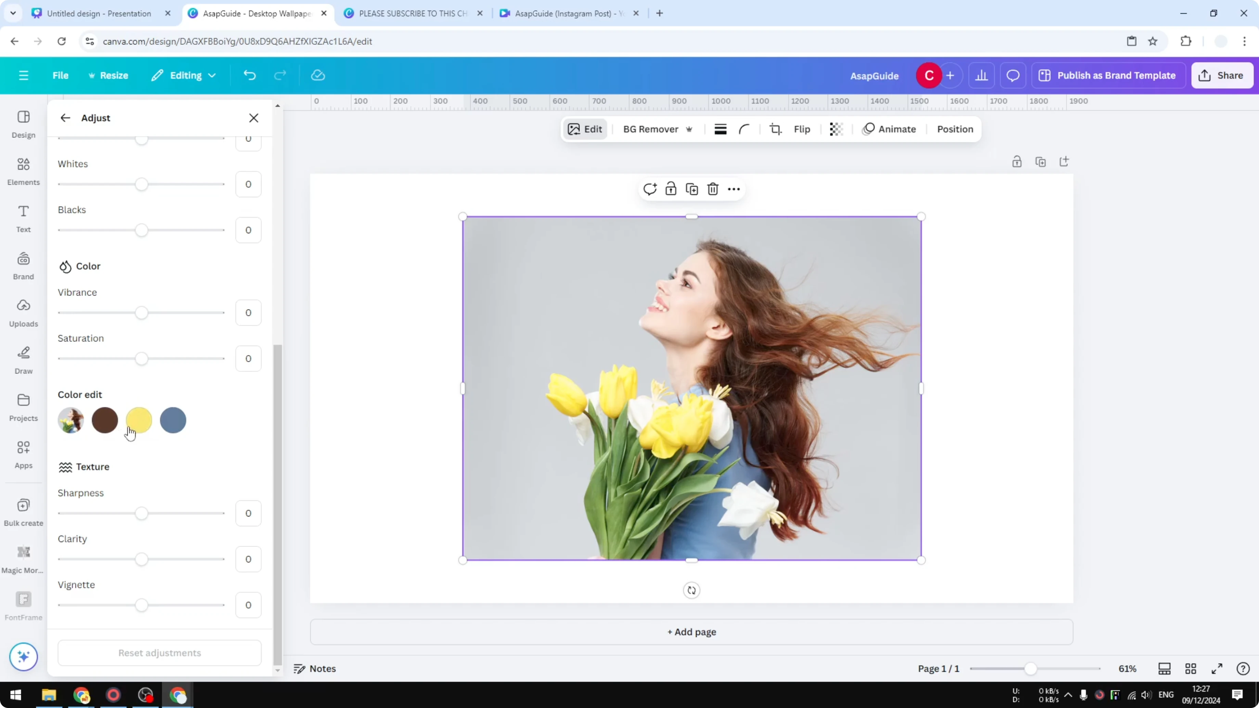Open the File menu
Viewport: 1259px width, 708px height.
point(61,75)
